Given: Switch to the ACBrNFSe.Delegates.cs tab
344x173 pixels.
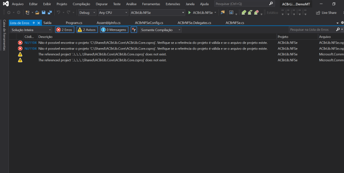Looking at the screenshot, I should coord(194,23).
